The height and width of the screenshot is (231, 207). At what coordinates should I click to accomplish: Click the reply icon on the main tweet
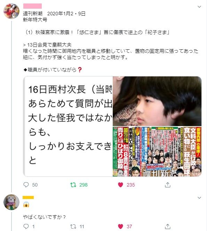26,185
